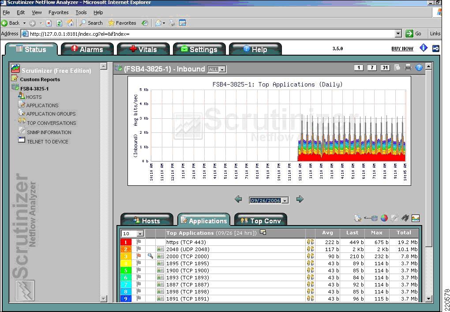Switch to the Vitals tab

tap(143, 49)
